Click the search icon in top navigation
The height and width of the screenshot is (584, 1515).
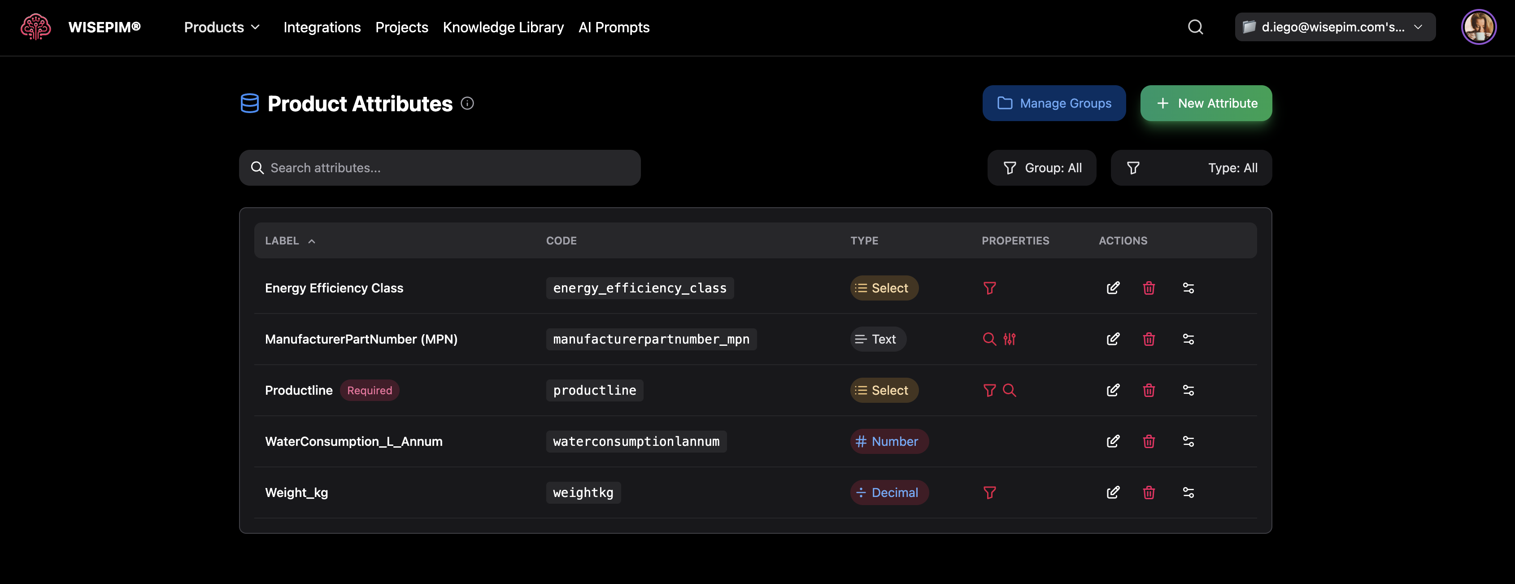[1195, 27]
